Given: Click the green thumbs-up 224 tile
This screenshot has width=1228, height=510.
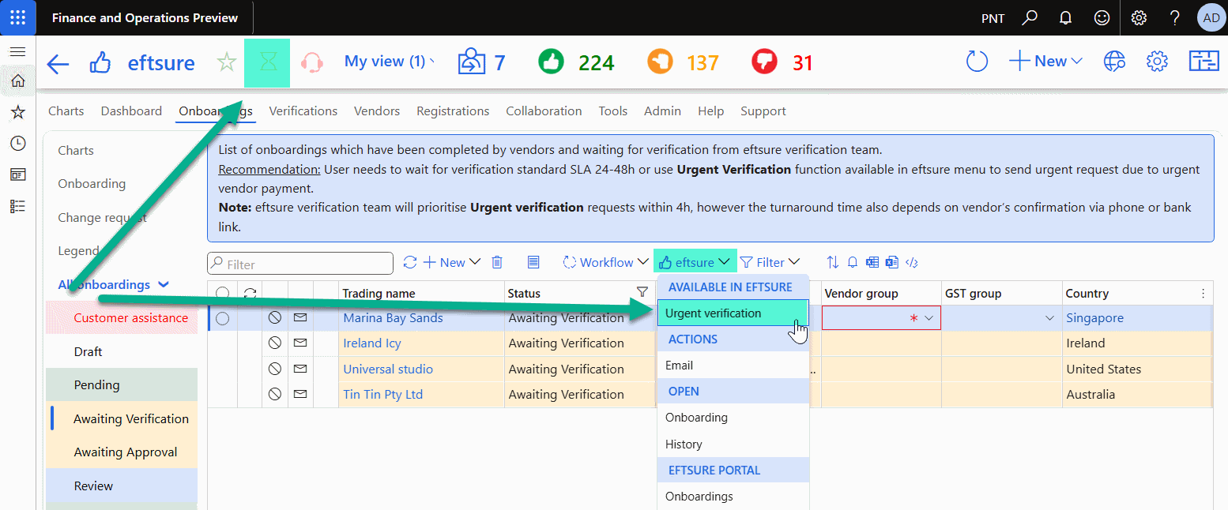Looking at the screenshot, I should [x=576, y=62].
